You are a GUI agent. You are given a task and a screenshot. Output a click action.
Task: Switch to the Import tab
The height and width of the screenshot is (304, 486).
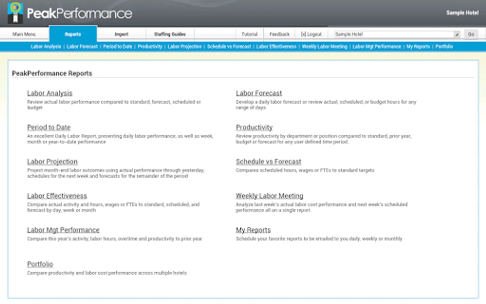click(122, 34)
